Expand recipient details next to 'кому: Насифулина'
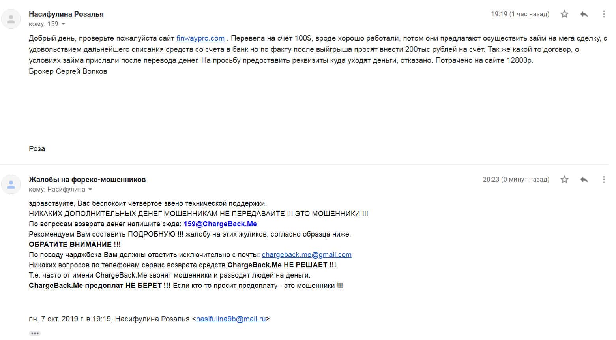 (x=90, y=190)
